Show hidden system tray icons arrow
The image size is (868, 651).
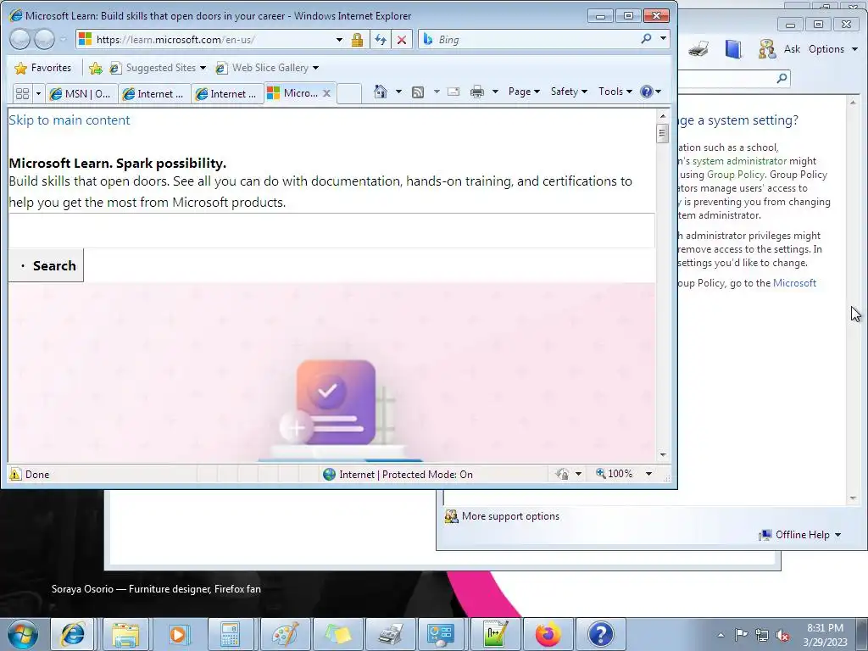pos(721,635)
